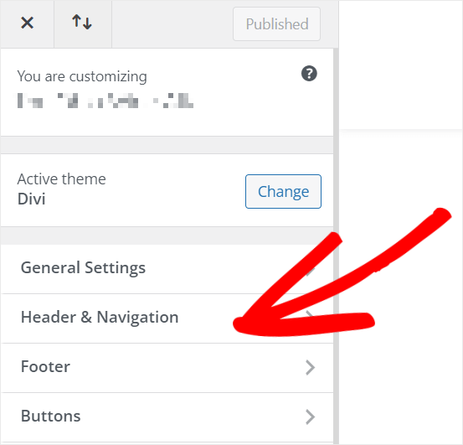Close the customizer using the X icon

point(27,23)
